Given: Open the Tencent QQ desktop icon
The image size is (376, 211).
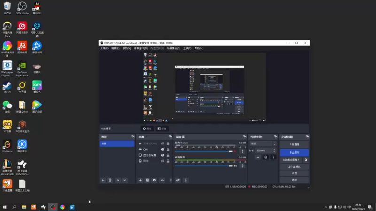Looking at the screenshot, I should coord(37,8).
